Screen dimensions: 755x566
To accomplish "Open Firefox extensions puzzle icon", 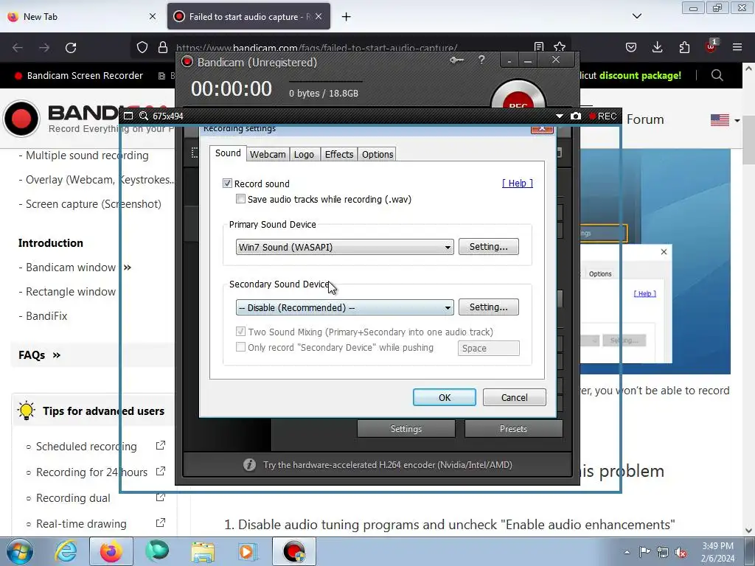I will click(x=684, y=47).
